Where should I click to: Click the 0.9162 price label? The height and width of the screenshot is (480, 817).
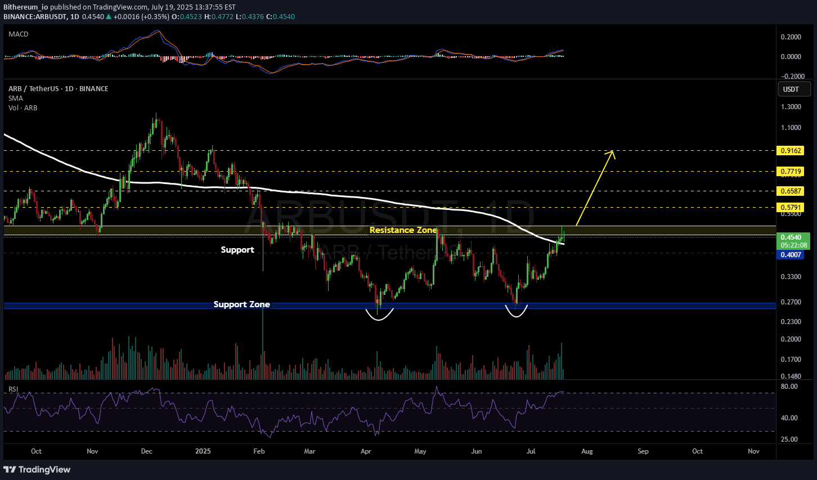pos(791,151)
